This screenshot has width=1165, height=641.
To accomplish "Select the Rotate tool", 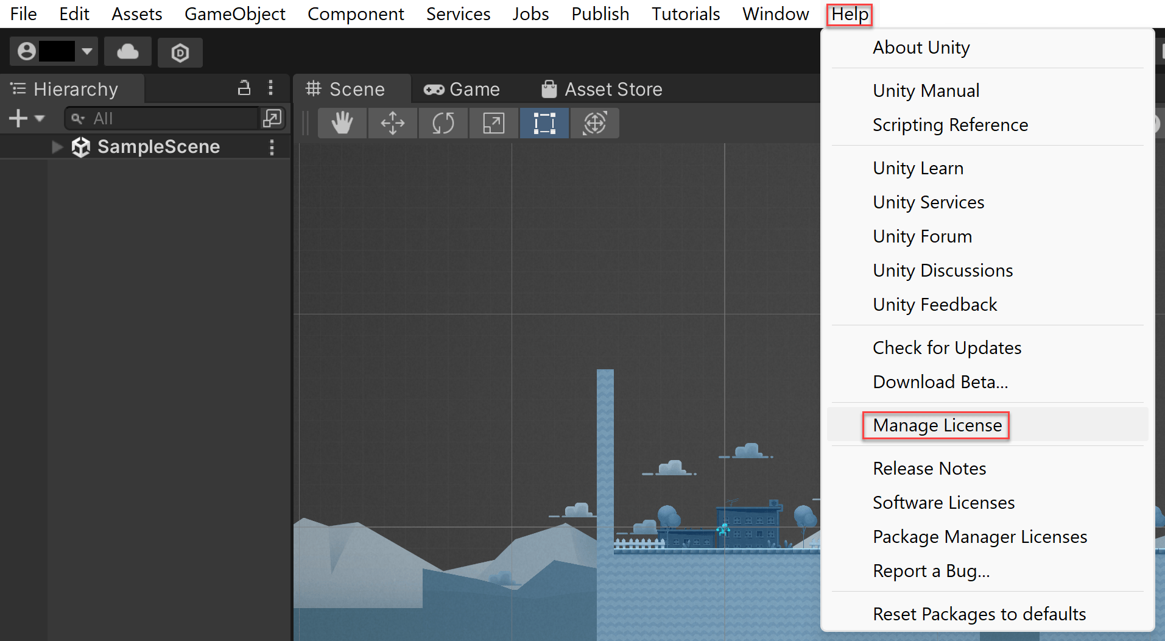I will (x=443, y=122).
